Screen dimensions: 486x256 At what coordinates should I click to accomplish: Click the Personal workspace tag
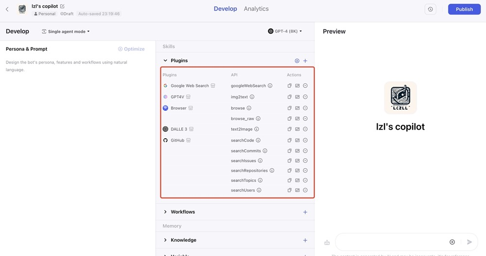pyautogui.click(x=45, y=14)
